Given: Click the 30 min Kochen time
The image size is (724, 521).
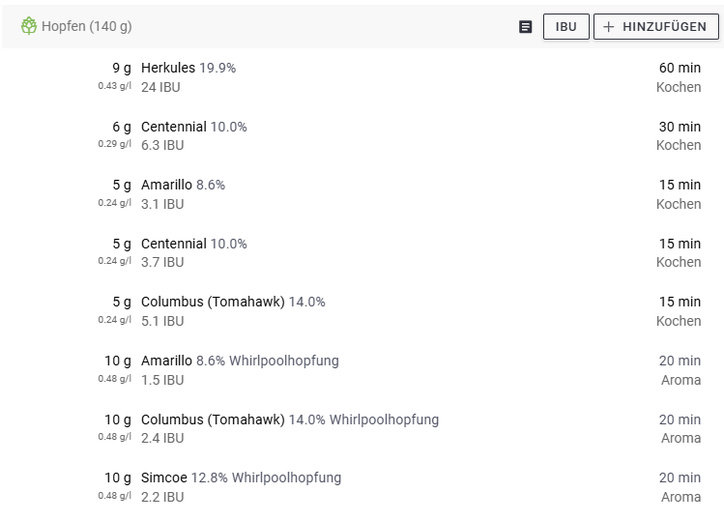Looking at the screenshot, I should [x=679, y=135].
